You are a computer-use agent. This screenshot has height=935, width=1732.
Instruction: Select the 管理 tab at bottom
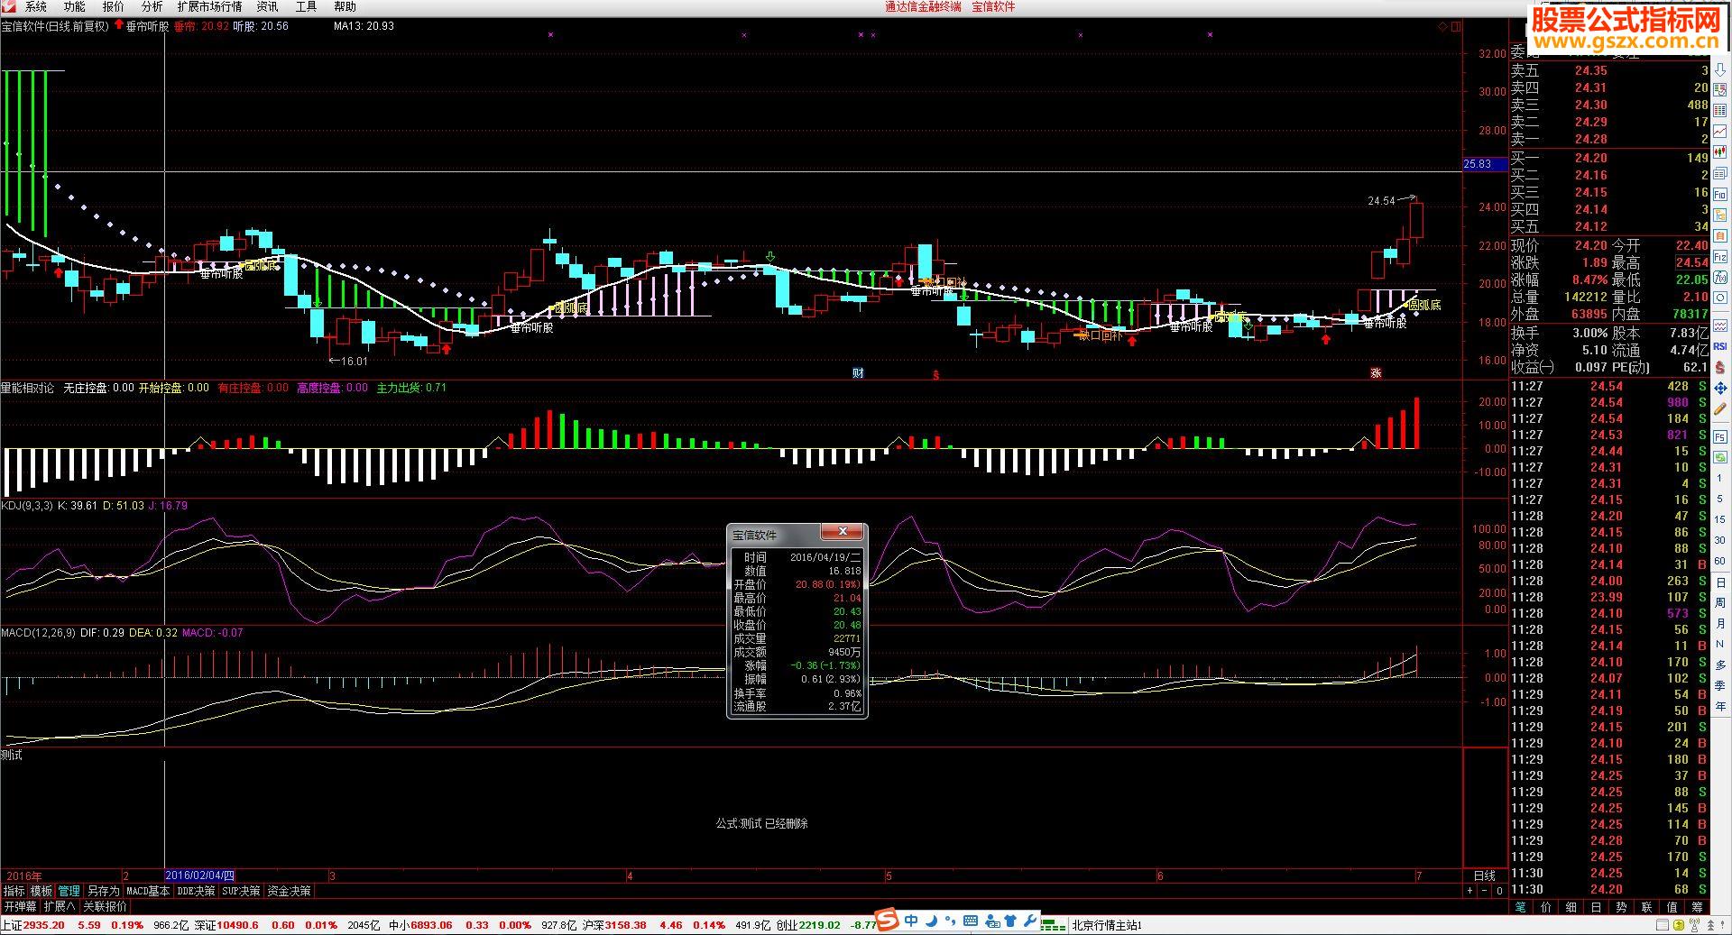69,891
